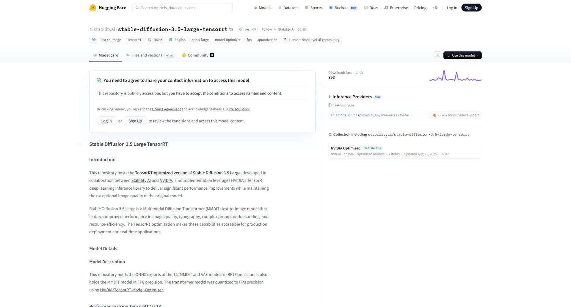Open the Use this model dropdown

click(x=462, y=55)
